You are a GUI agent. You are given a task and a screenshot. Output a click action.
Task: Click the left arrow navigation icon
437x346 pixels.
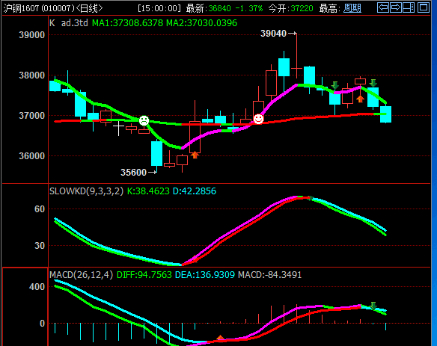pos(382,7)
